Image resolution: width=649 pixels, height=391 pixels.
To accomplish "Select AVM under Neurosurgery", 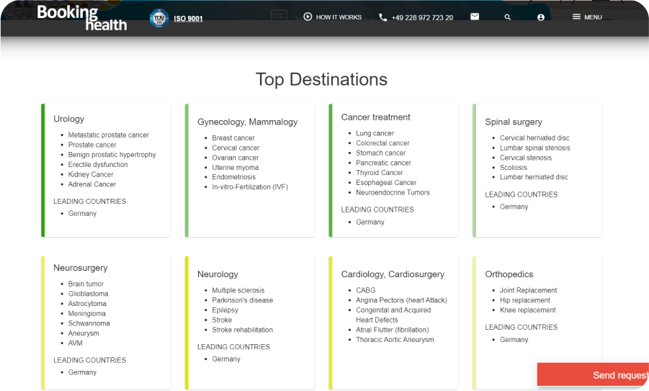I will [x=76, y=343].
